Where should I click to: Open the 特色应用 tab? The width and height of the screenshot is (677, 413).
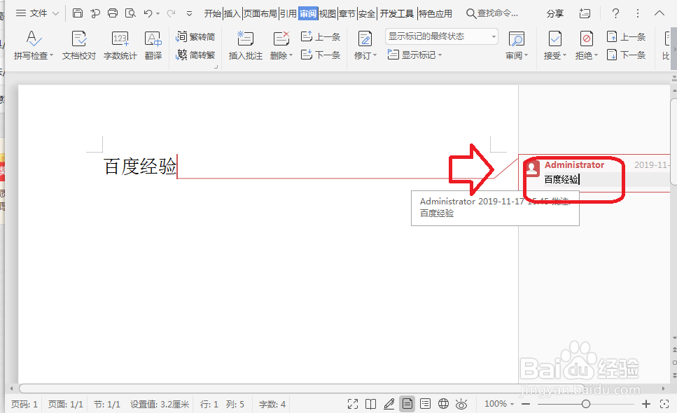pyautogui.click(x=435, y=14)
